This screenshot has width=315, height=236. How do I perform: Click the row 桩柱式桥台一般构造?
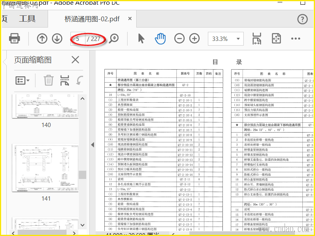[273, 170]
